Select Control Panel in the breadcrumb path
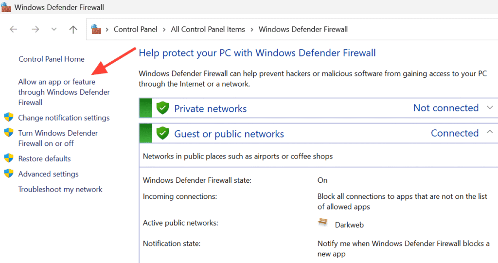This screenshot has height=263, width=498. 135,29
